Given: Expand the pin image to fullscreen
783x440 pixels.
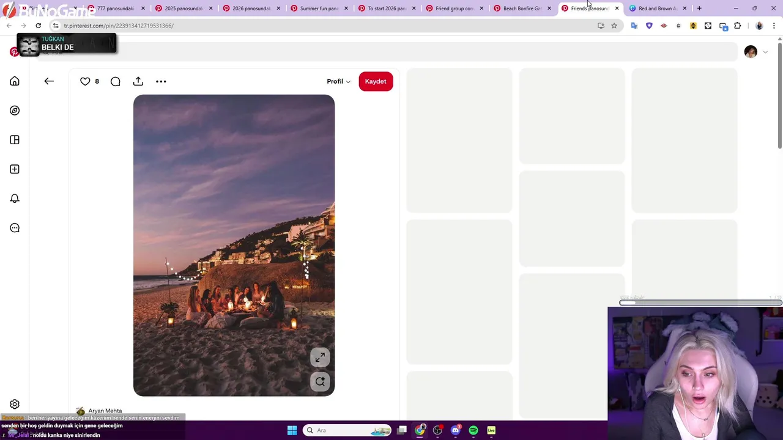Looking at the screenshot, I should (320, 358).
